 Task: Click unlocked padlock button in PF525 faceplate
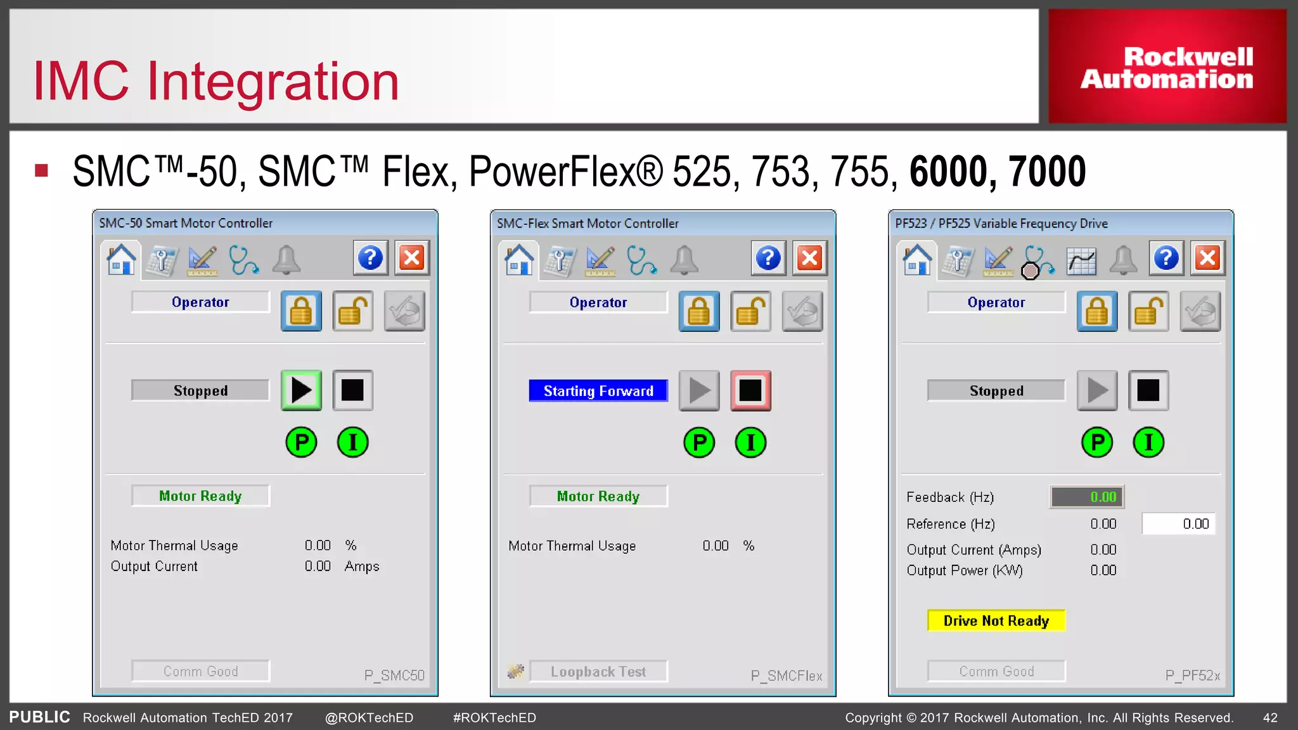1148,311
